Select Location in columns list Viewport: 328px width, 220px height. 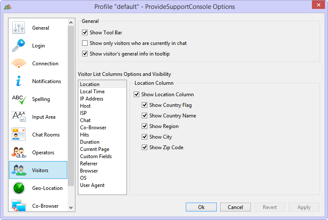pos(102,84)
